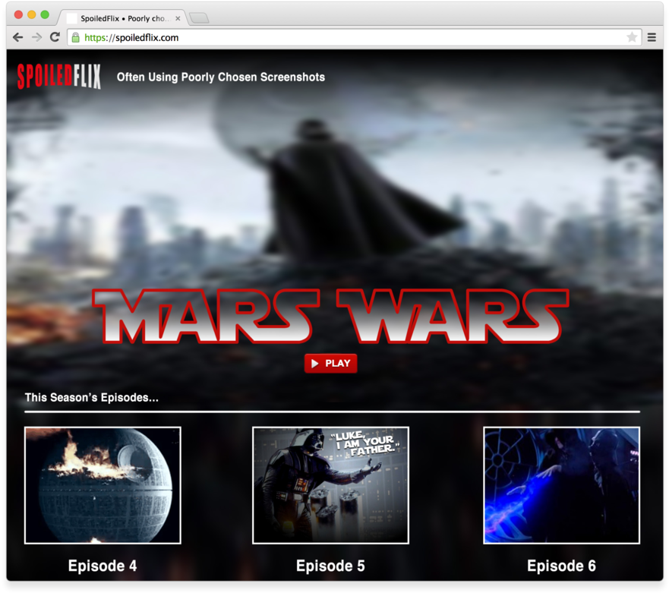Maximize the window with the green button
This screenshot has width=669, height=593.
45,14
